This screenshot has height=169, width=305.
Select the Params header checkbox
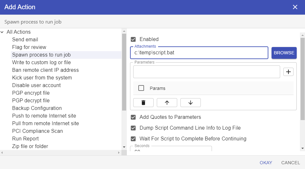coord(141,88)
